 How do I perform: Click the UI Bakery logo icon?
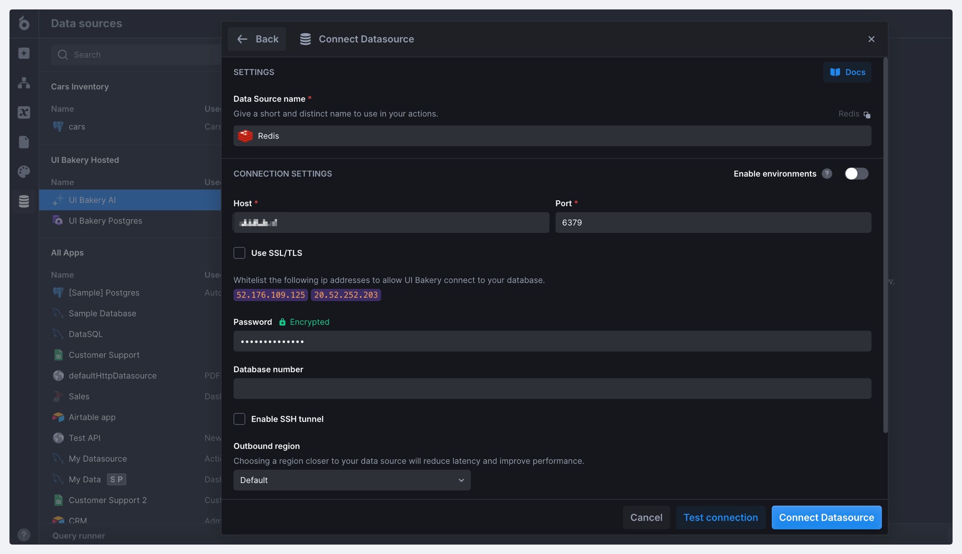point(24,23)
